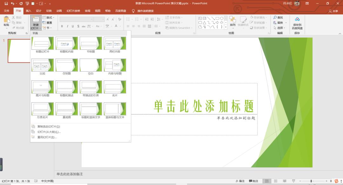Click 复制选定幻灯片 in the menu
The image size is (343, 185).
pos(48,126)
